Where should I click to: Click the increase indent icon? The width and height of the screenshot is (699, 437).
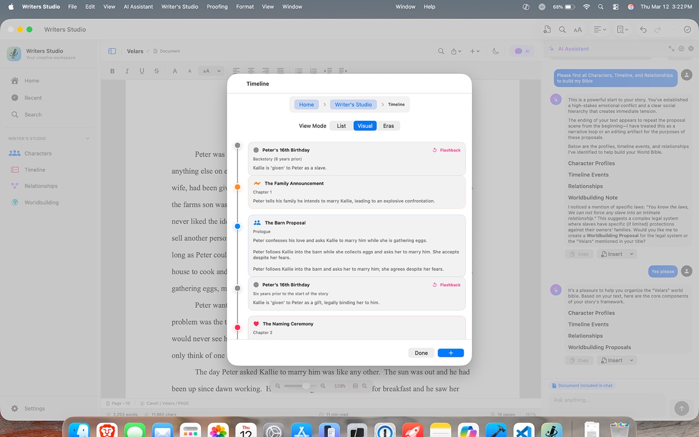tap(328, 71)
